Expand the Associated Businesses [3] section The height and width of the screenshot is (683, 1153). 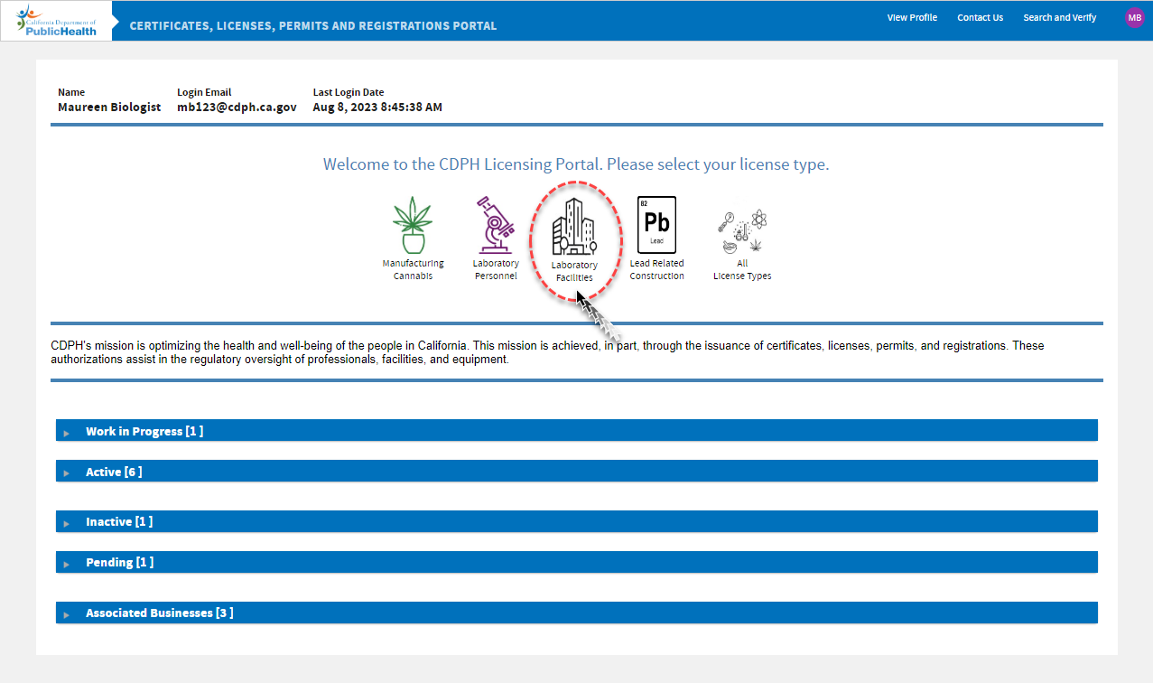(x=576, y=613)
